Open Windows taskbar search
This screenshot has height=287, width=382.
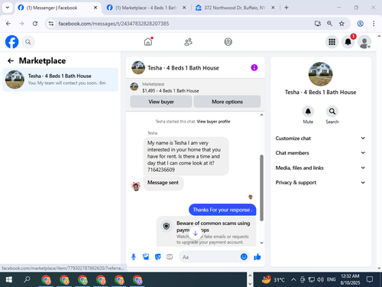coord(27,279)
